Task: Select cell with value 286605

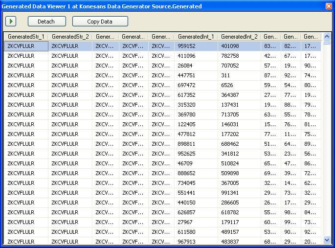Action: pyautogui.click(x=239, y=203)
